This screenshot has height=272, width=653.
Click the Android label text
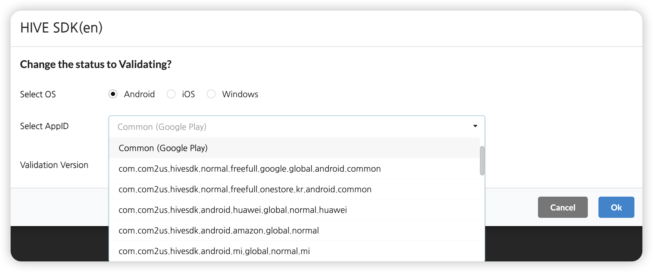139,94
